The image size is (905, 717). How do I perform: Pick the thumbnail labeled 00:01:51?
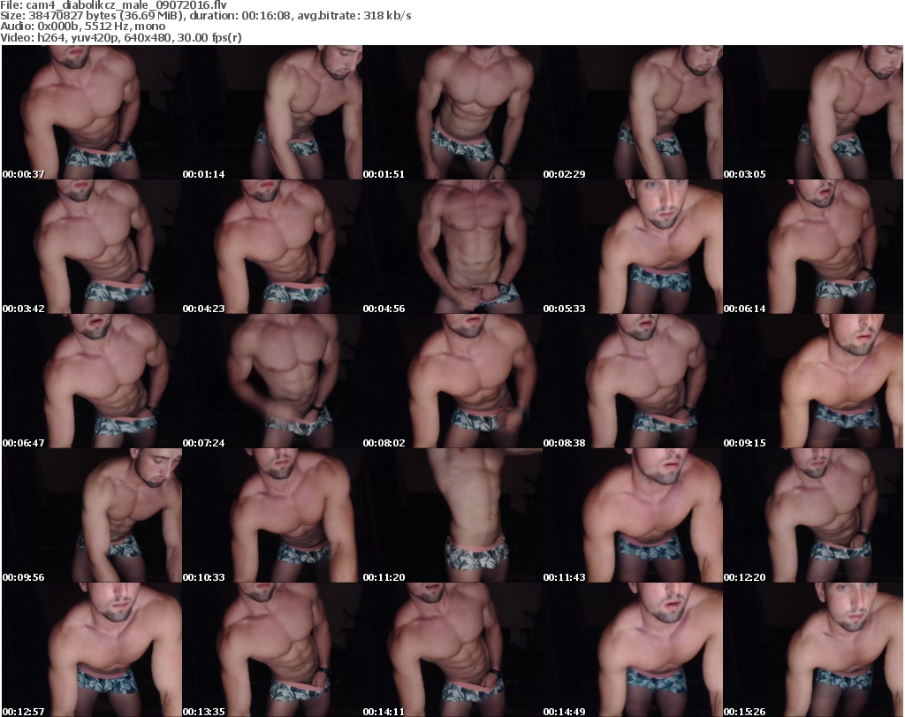[452, 112]
